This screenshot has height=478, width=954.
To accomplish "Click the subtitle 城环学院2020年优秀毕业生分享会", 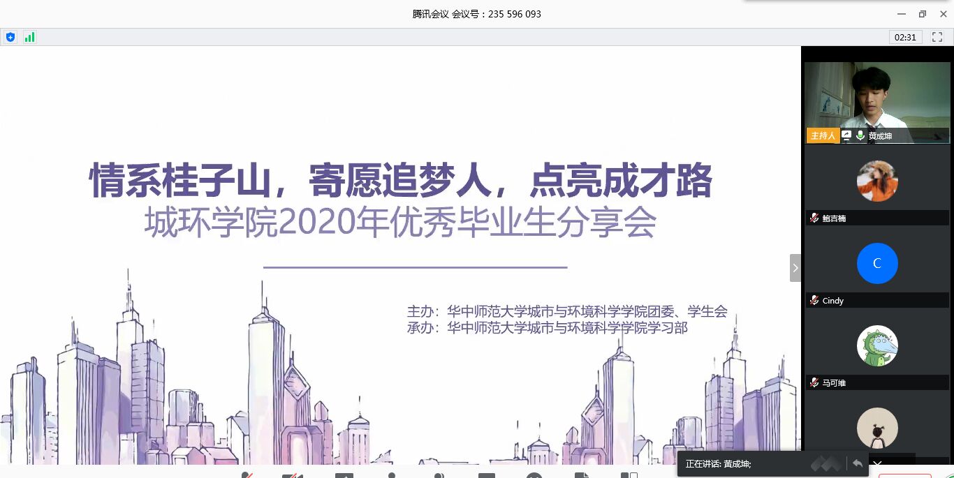I will (x=400, y=223).
